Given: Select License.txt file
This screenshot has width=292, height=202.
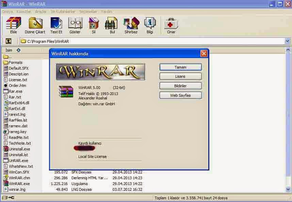Looking at the screenshot, I should 15,80.
